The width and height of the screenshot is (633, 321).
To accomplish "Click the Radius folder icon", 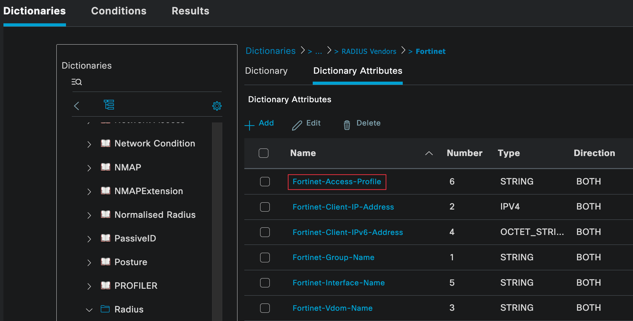I will point(105,309).
